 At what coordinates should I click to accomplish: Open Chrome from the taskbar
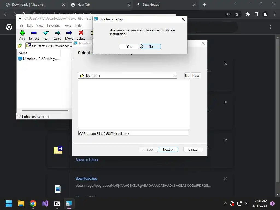click(x=33, y=203)
